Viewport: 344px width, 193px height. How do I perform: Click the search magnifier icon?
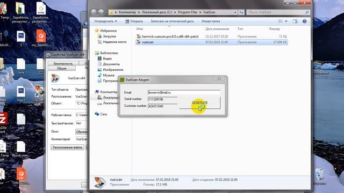click(307, 12)
